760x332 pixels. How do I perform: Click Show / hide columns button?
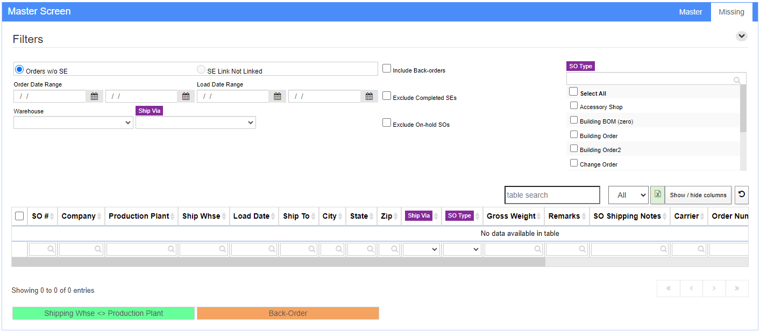coord(698,195)
